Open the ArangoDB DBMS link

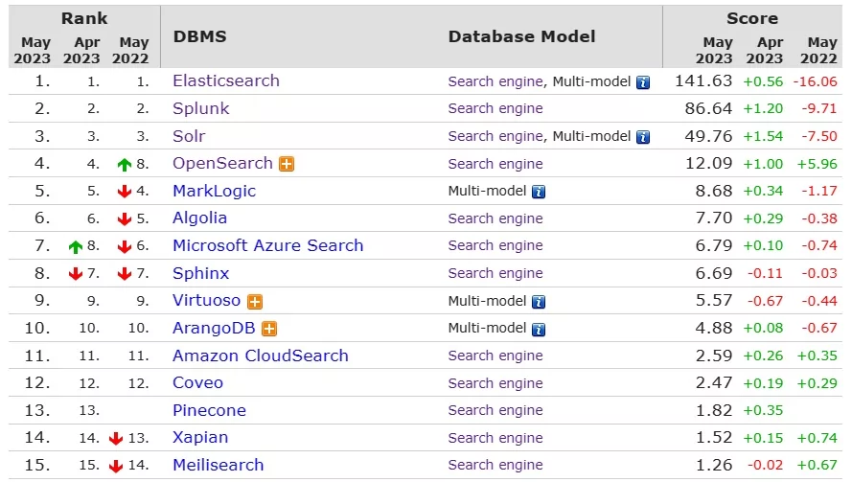click(214, 329)
